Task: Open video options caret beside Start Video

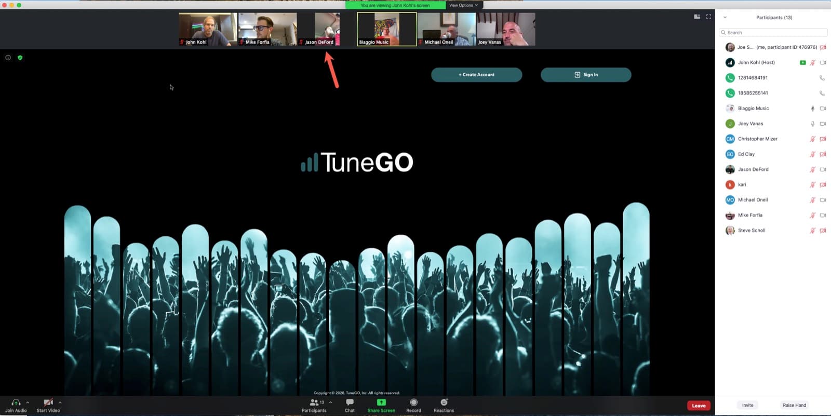Action: [60, 402]
